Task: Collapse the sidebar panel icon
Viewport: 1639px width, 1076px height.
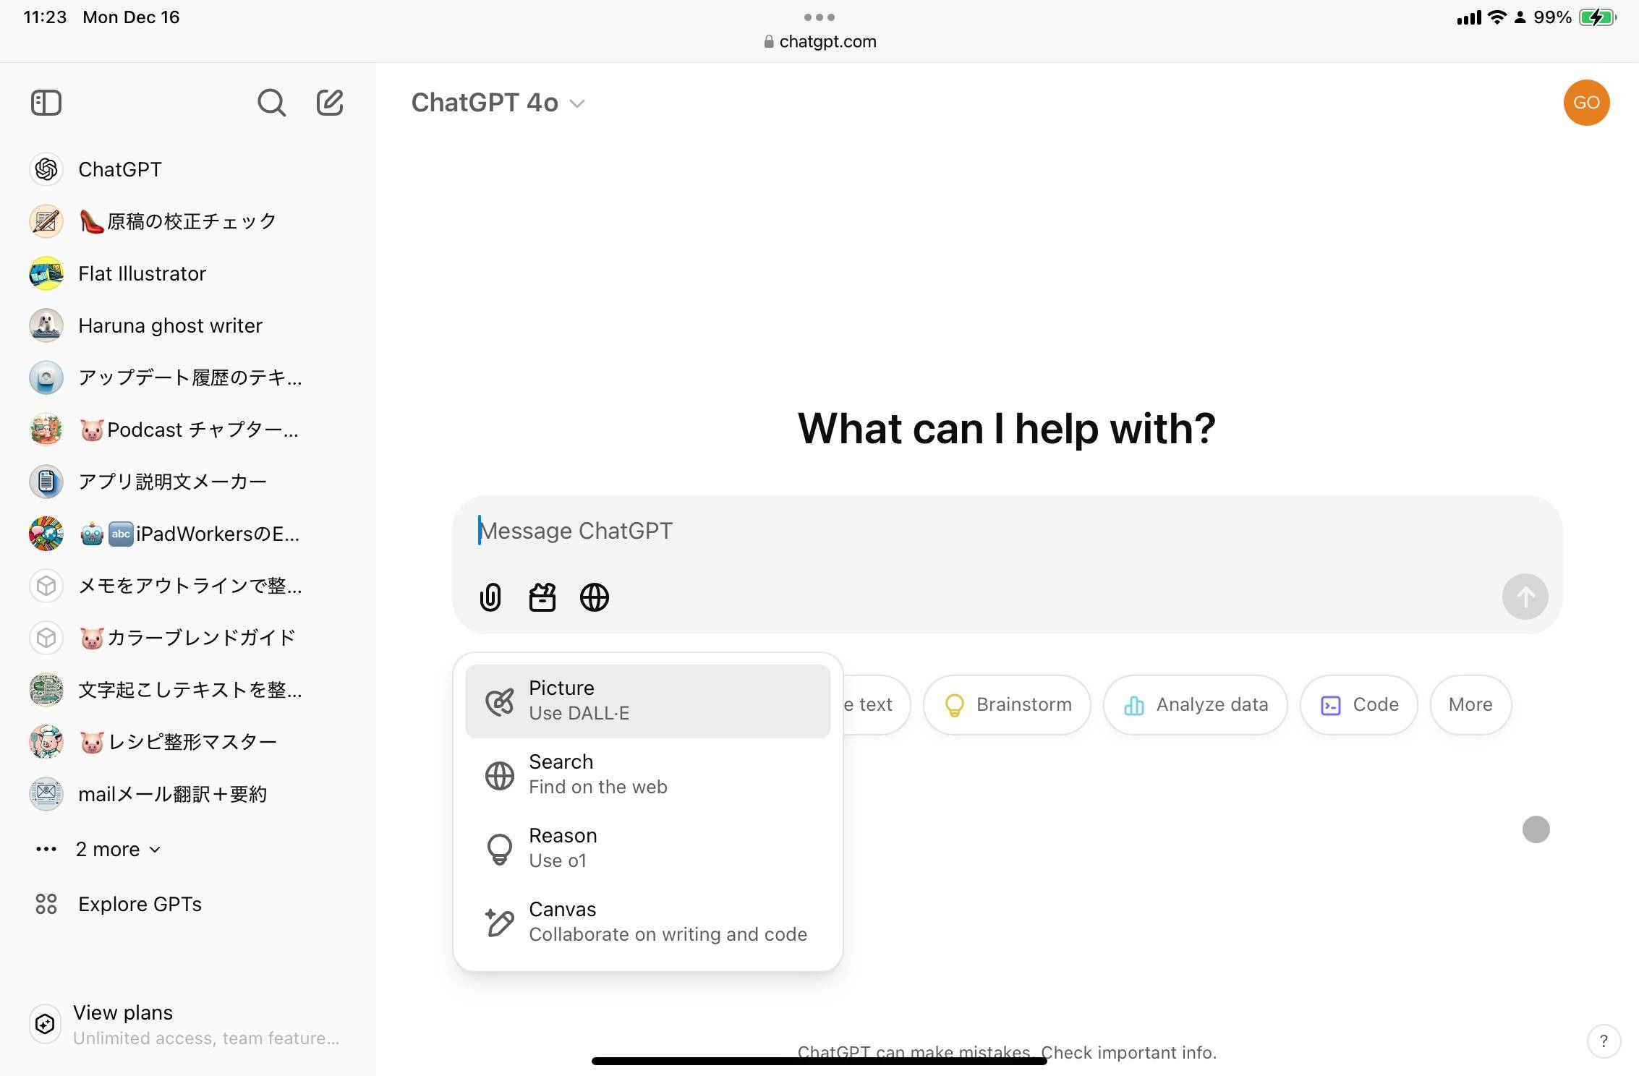Action: (46, 103)
